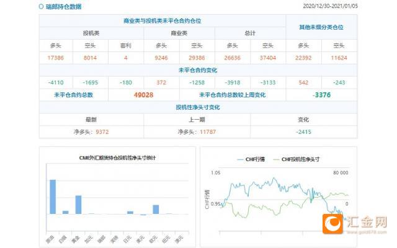This screenshot has height=248, width=397.
Task: Click the change value -243
Action: (339, 82)
